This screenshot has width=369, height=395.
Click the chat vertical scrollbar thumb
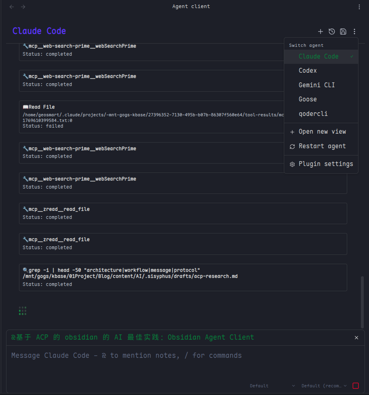pos(362,302)
